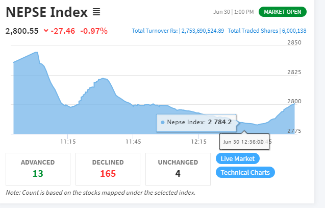Select the DECLINED 165 box
Image resolution: width=325 pixels, height=208 pixels.
coord(108,169)
